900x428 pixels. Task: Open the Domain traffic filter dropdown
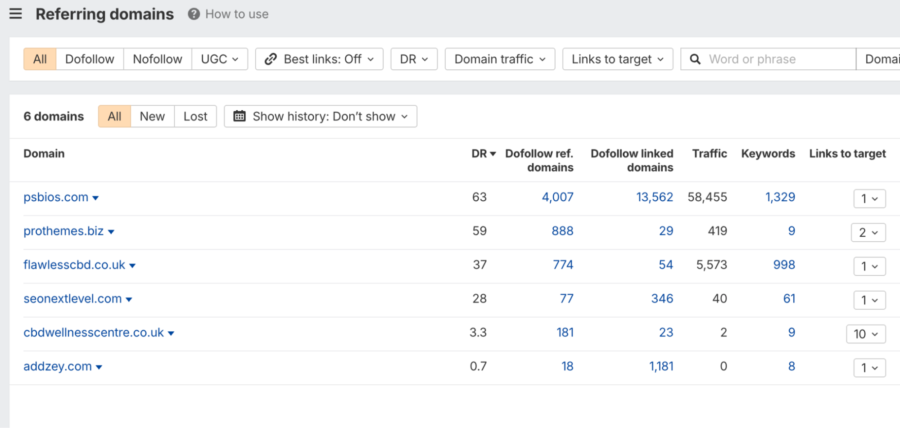point(499,59)
